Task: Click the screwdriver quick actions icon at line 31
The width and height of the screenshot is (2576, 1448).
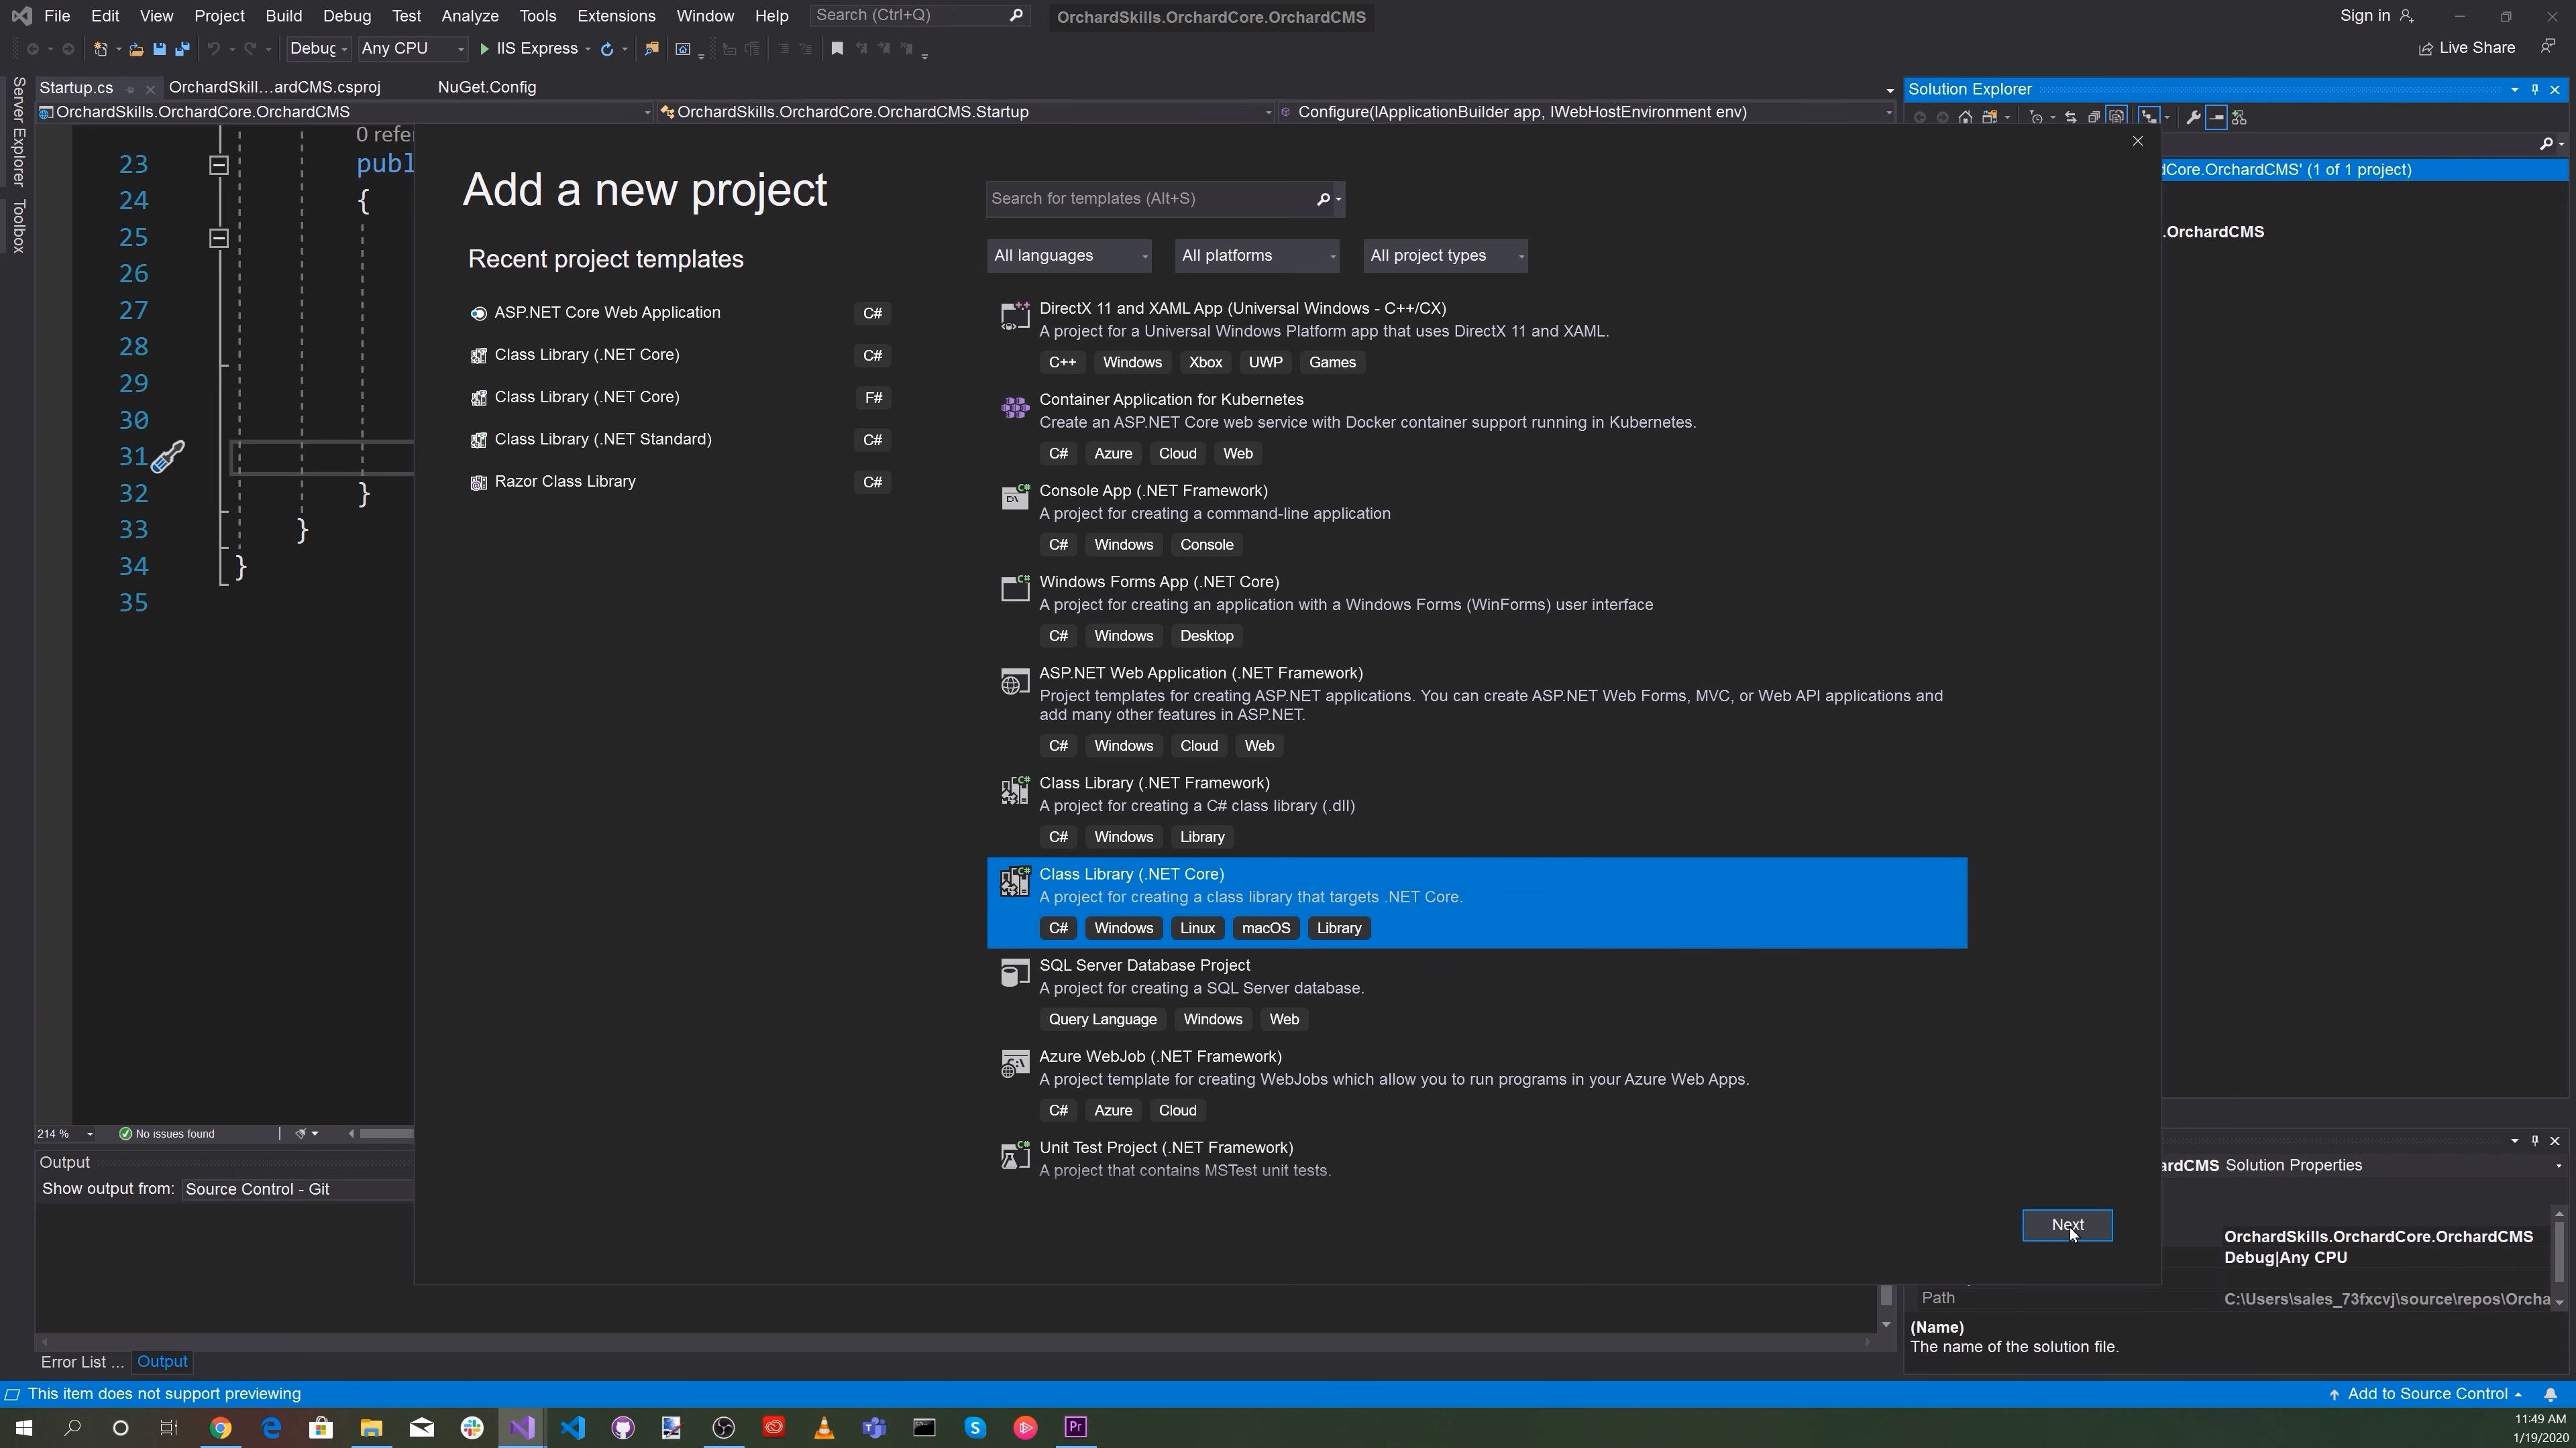Action: point(168,457)
